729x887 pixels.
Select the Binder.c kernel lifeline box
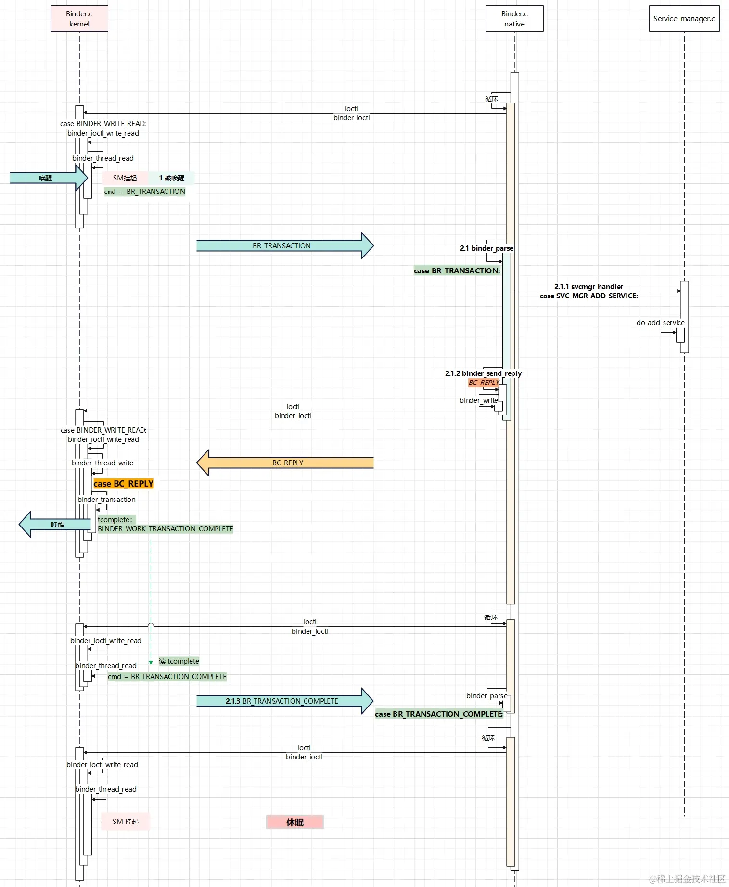point(79,19)
